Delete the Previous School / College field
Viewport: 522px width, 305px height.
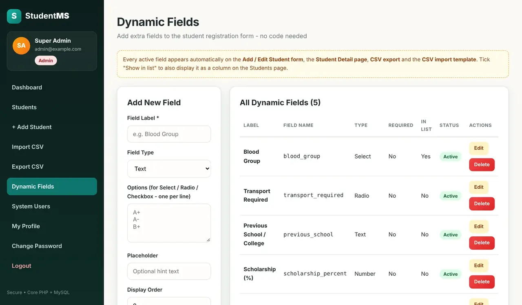(x=482, y=243)
